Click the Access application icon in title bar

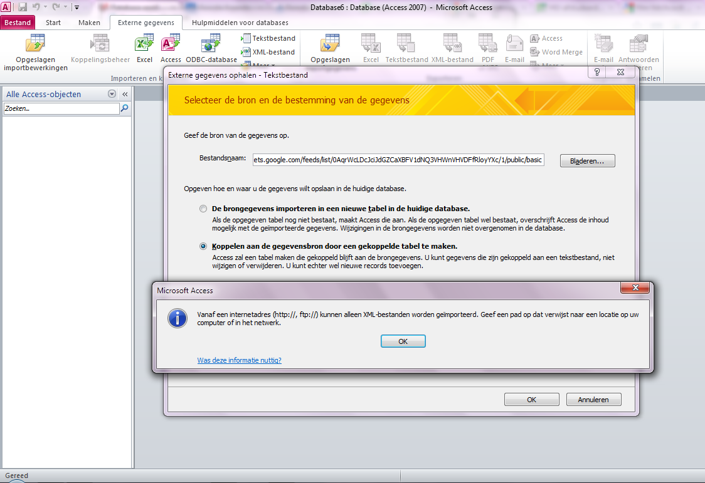6,7
